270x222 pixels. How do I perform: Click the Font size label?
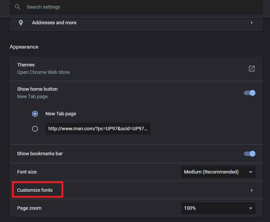[x=27, y=172]
